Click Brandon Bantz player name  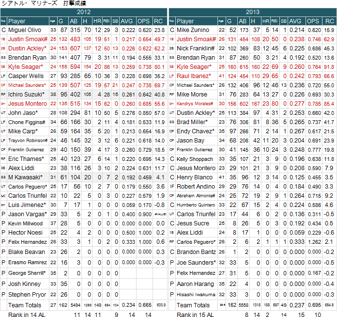(196, 252)
